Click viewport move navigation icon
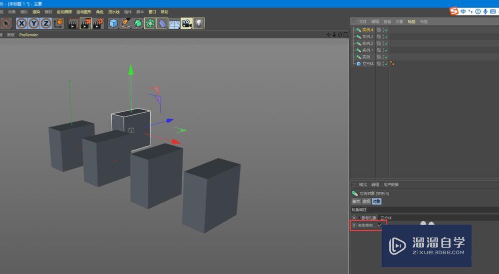 coord(329,35)
